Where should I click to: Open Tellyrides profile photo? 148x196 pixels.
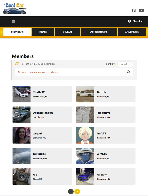[x=21, y=156]
